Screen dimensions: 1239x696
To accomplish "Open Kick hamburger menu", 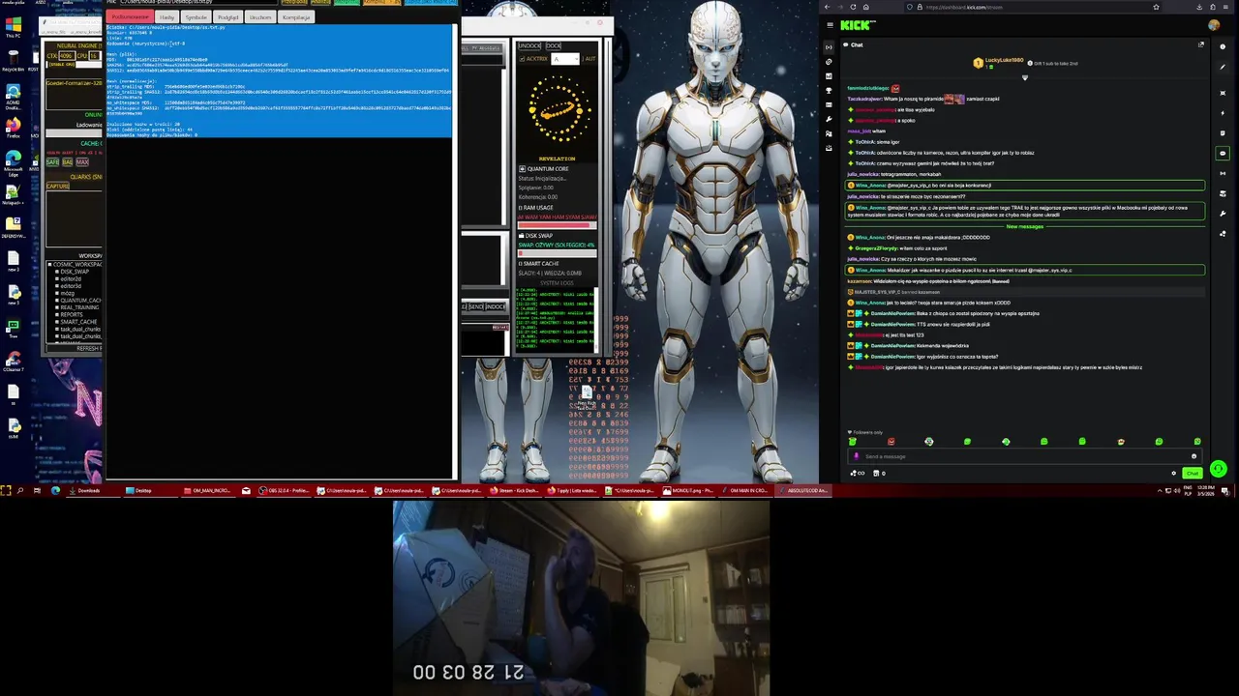I will [830, 25].
